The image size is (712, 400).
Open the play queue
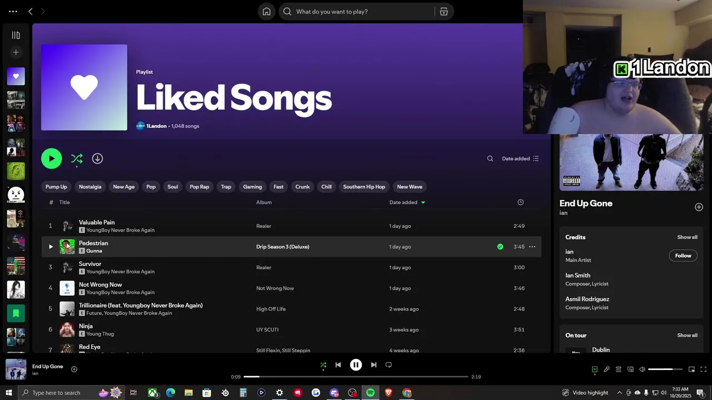[619, 369]
